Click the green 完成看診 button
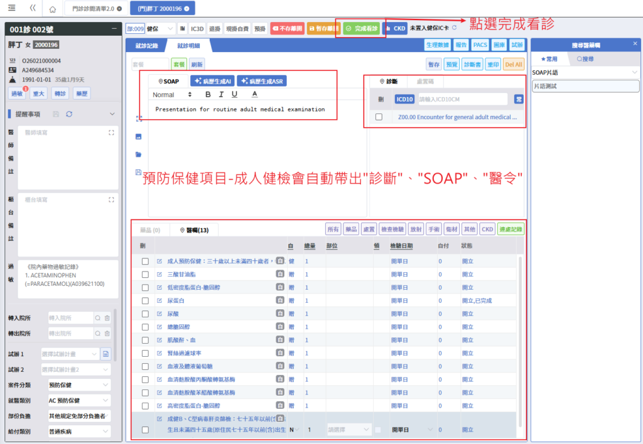 361,28
